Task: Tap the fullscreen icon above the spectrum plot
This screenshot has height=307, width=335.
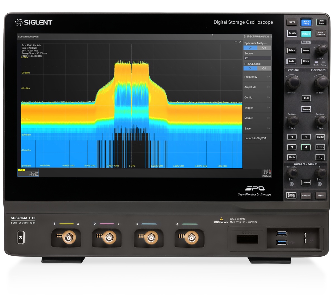Action: pos(236,42)
